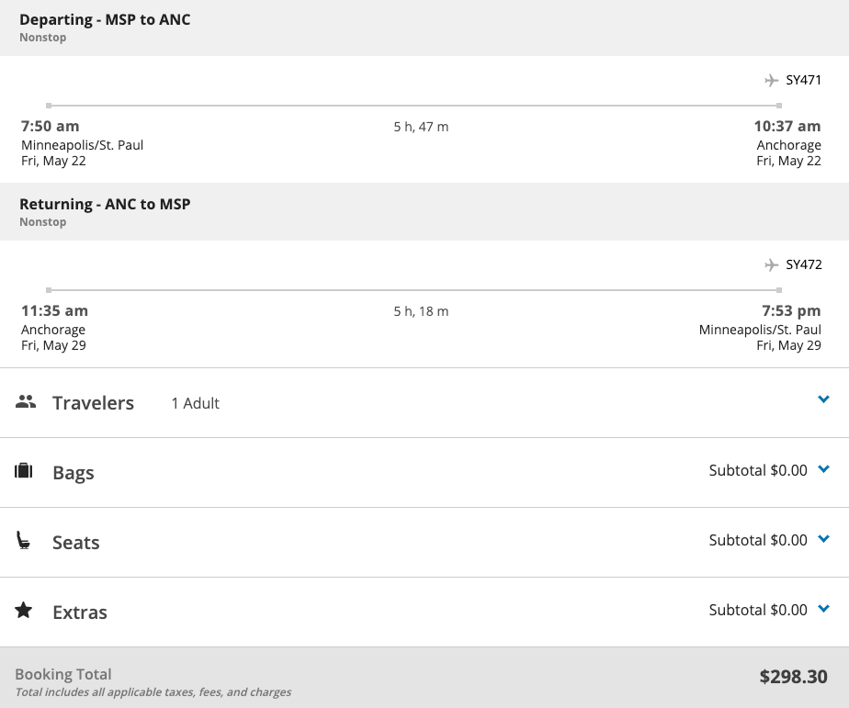
Task: Click the Extras star icon
Action: click(24, 610)
